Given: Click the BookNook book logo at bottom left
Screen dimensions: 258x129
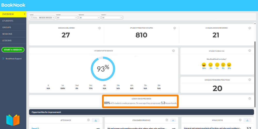Looking at the screenshot, I should (x=13, y=120).
